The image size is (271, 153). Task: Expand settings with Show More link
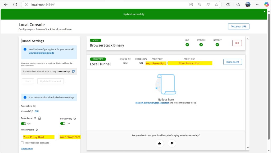point(27,149)
